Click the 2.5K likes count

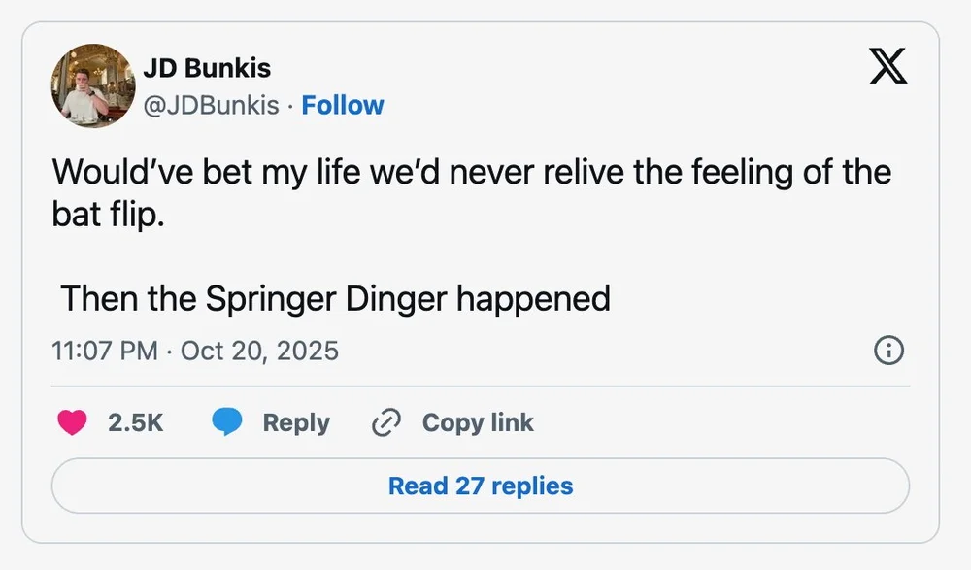(135, 422)
